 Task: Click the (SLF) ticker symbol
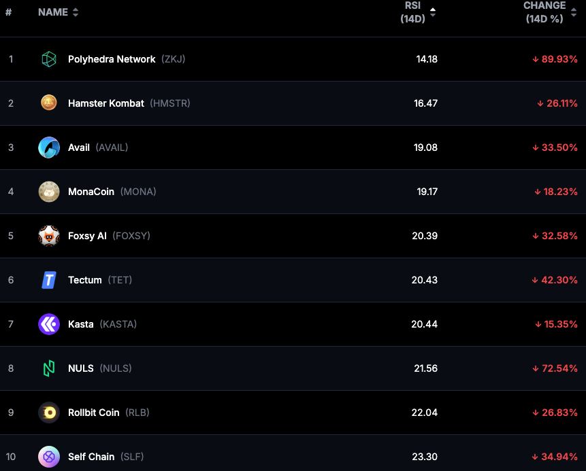(x=132, y=457)
